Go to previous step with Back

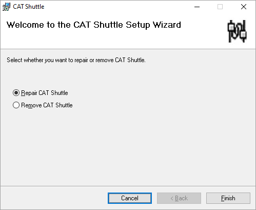179,198
